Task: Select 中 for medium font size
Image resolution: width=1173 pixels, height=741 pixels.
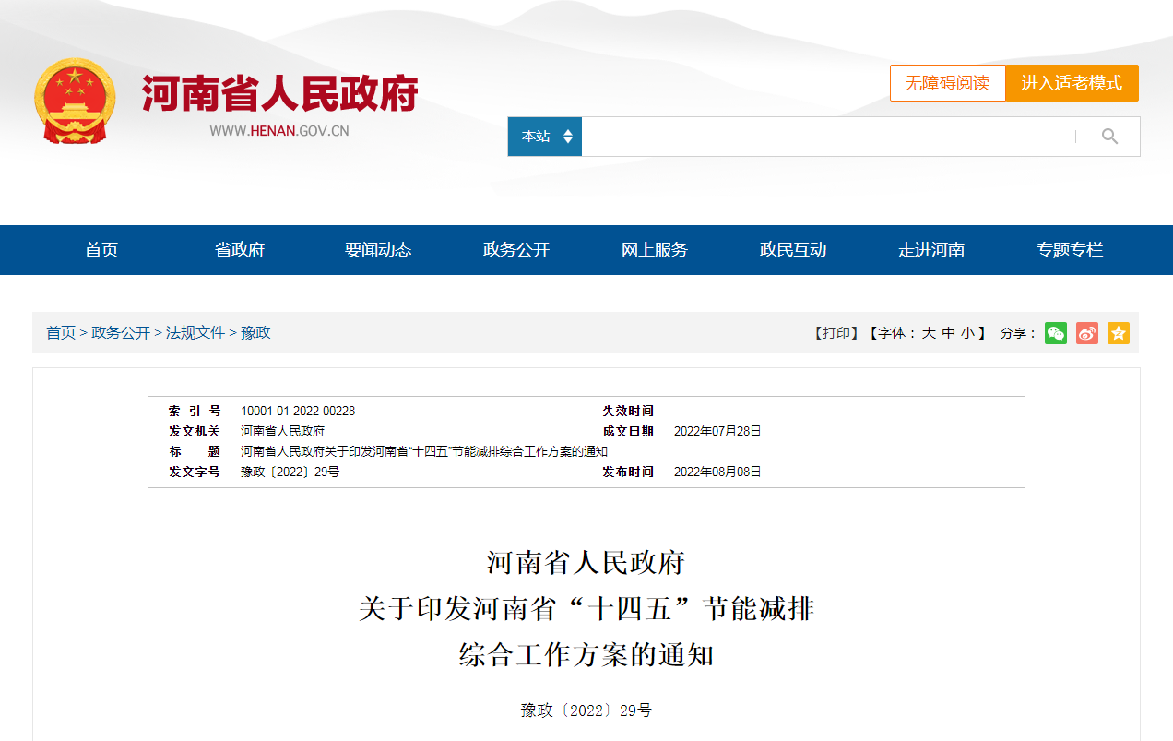Action: click(x=947, y=333)
